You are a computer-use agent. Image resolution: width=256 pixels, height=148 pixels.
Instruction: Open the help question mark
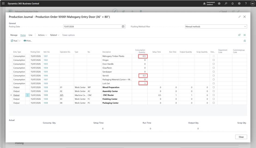point(246,4)
